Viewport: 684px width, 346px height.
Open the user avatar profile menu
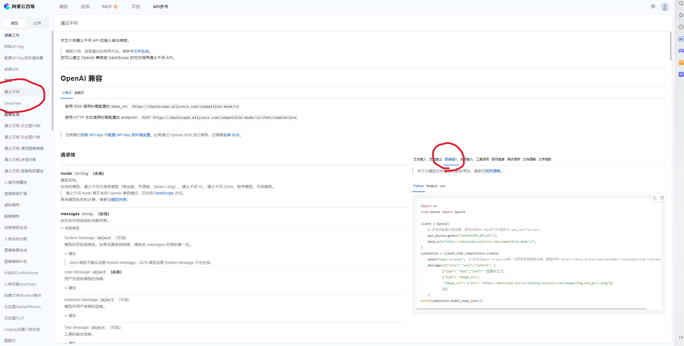[665, 6]
